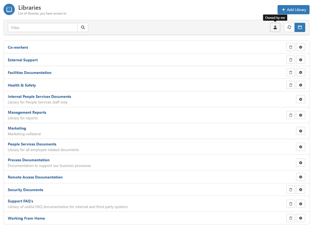Open settings for Internal People Services Documents

[x=300, y=99]
